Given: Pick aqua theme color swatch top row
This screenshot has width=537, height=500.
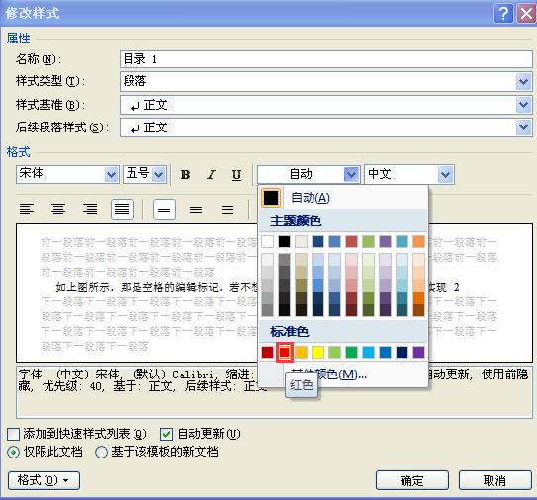Looking at the screenshot, I should 403,242.
